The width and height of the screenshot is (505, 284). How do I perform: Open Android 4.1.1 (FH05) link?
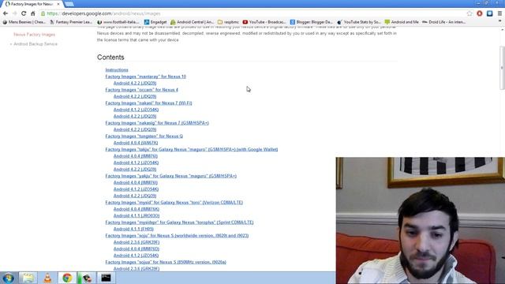tap(133, 229)
